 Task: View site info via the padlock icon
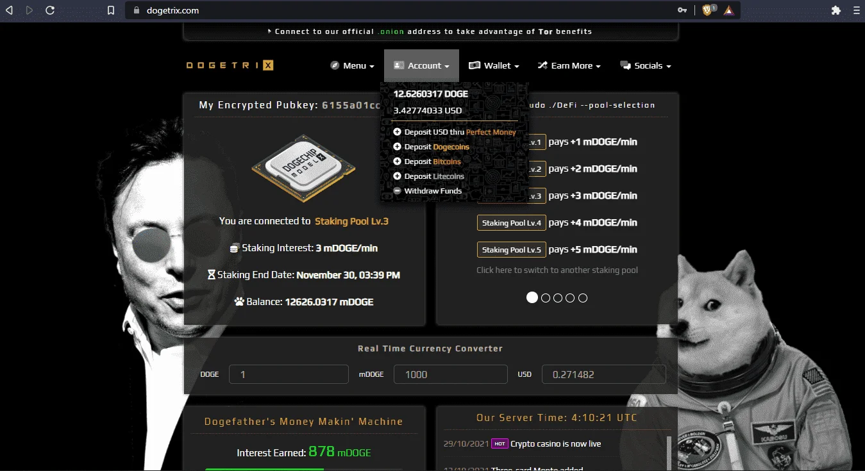[135, 10]
